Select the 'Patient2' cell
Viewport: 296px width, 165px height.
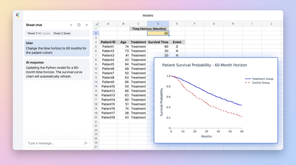click(x=108, y=51)
